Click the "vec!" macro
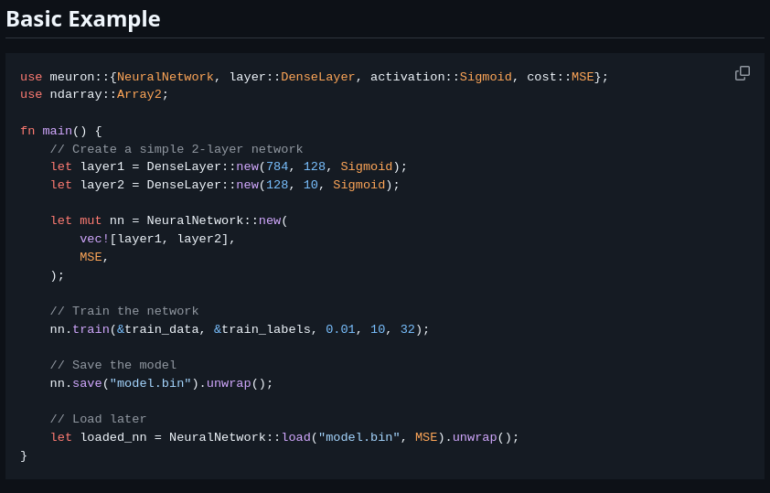The image size is (770, 493). click(x=94, y=240)
